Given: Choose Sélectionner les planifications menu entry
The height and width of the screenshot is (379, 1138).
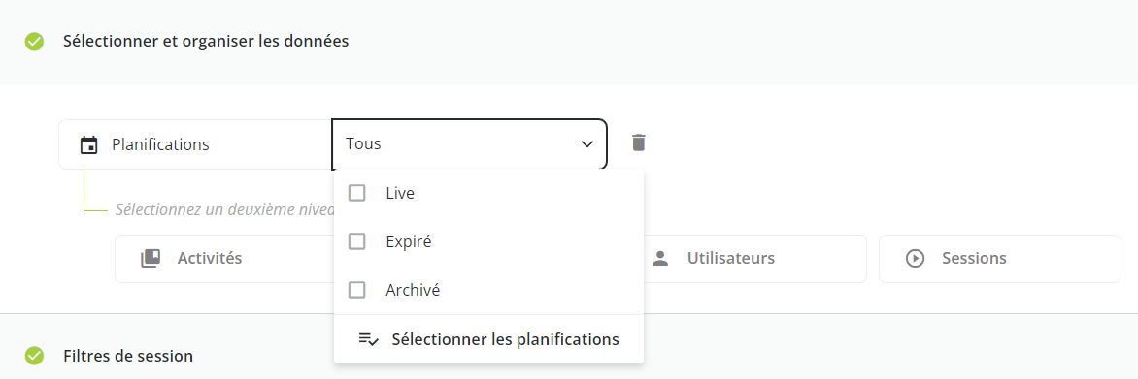Looking at the screenshot, I should [x=488, y=339].
